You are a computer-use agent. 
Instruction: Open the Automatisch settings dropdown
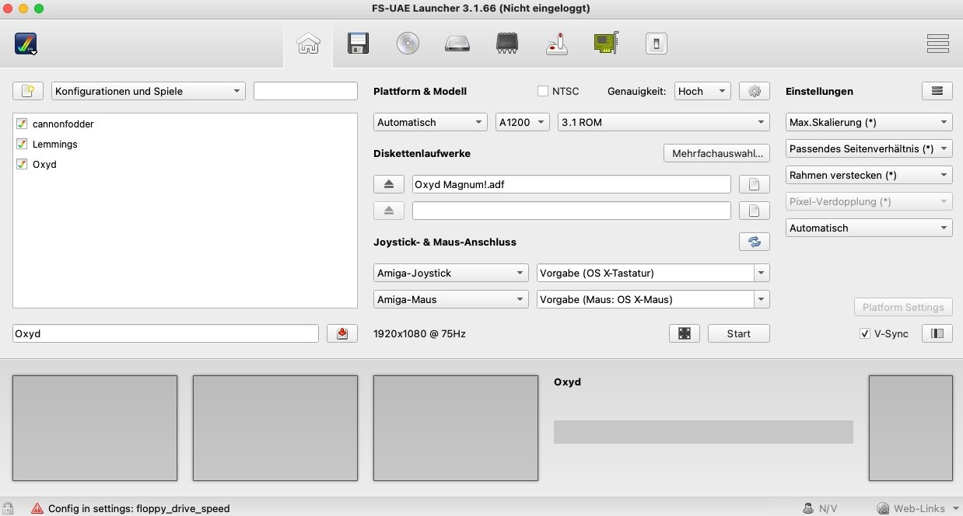pyautogui.click(x=870, y=228)
